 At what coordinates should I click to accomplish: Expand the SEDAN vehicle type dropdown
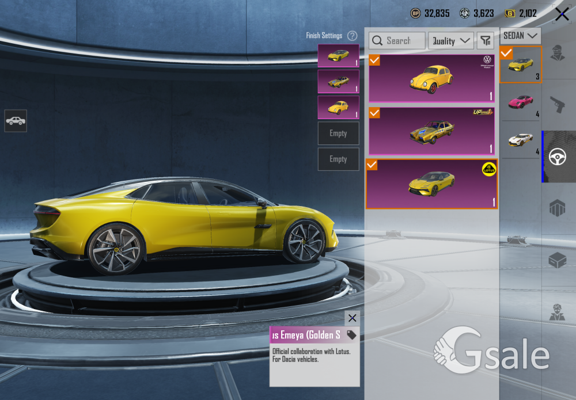(x=520, y=36)
